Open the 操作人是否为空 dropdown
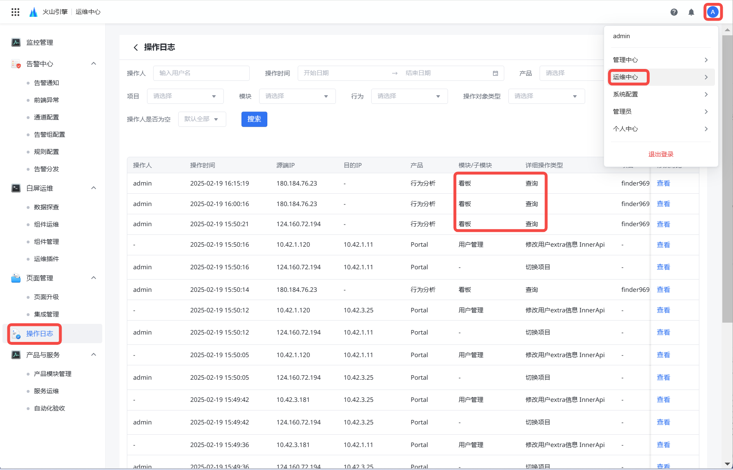733x470 pixels. click(202, 119)
